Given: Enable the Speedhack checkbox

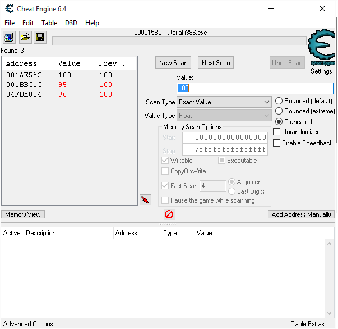Looking at the screenshot, I should 277,143.
